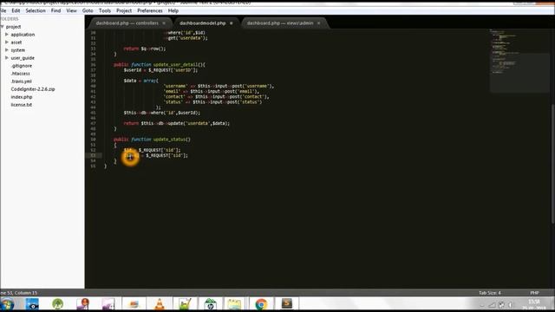Open the Edit menu
Screen dimensions: 555x312
point(16,10)
